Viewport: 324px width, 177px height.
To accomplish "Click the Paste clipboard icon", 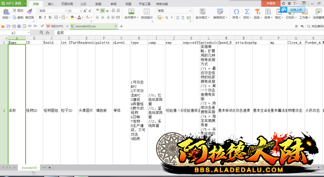I will 6,12.
